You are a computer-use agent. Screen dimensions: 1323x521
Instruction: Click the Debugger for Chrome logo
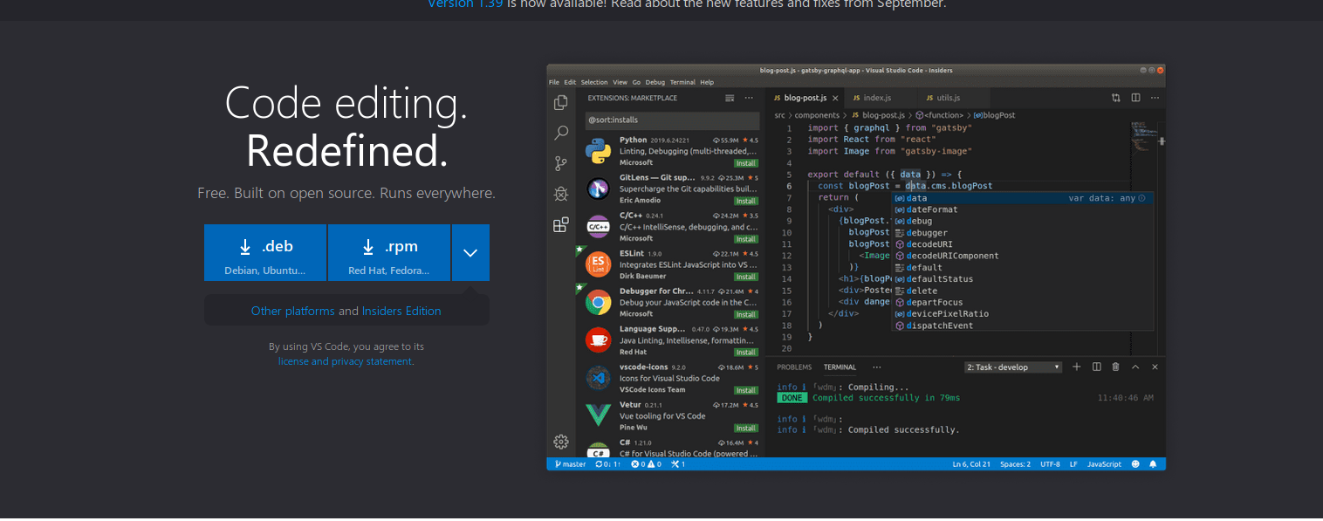[x=598, y=303]
